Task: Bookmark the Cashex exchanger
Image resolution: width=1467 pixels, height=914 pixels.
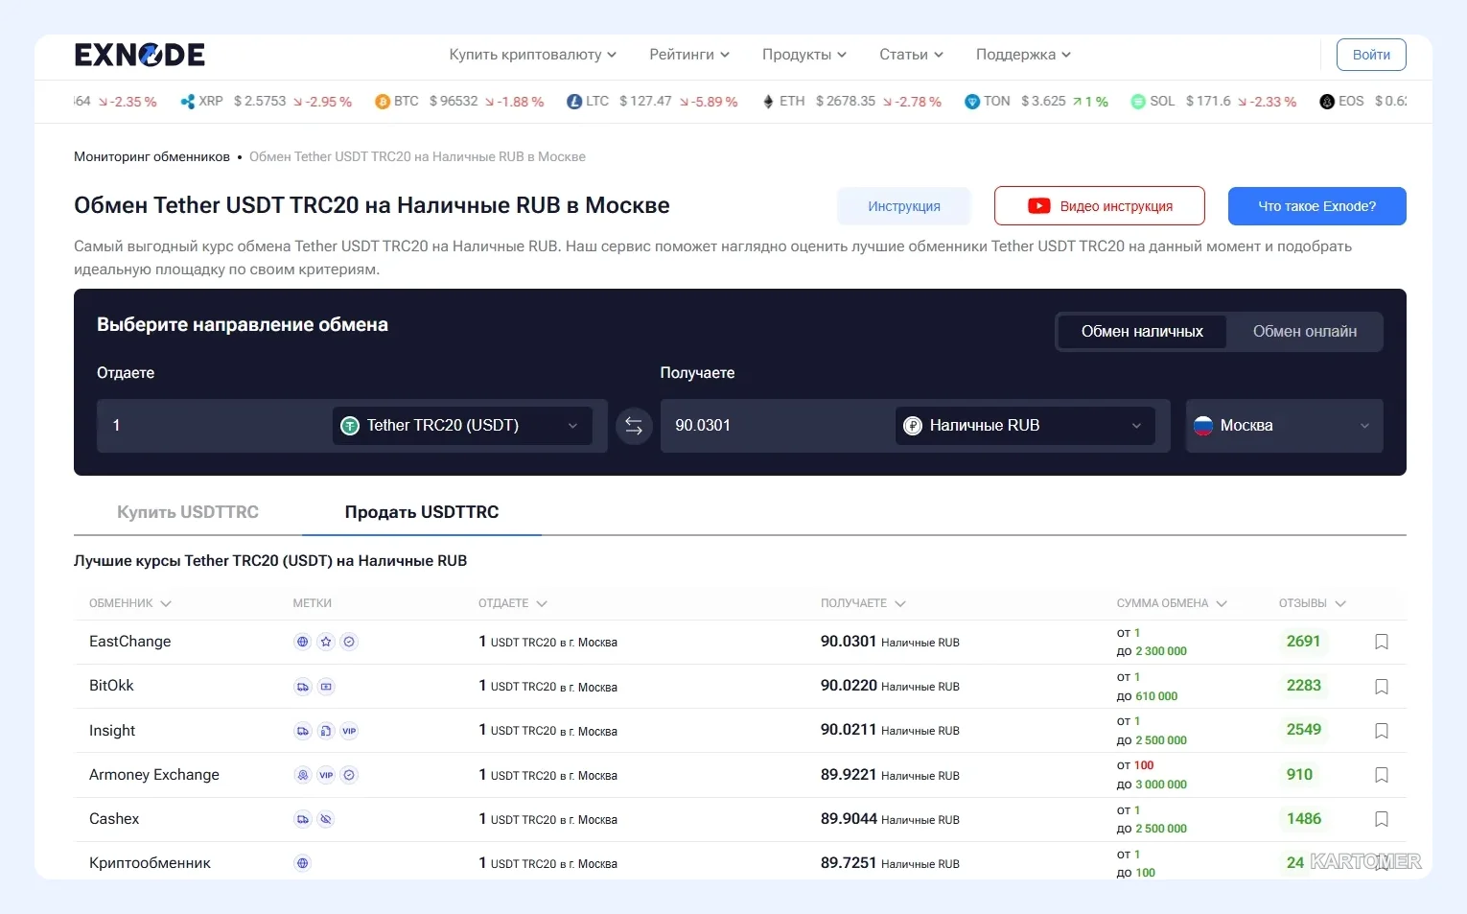Action: (1382, 819)
